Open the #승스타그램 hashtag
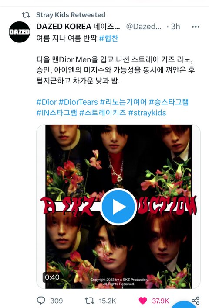This screenshot has width=209, height=308. pyautogui.click(x=169, y=102)
